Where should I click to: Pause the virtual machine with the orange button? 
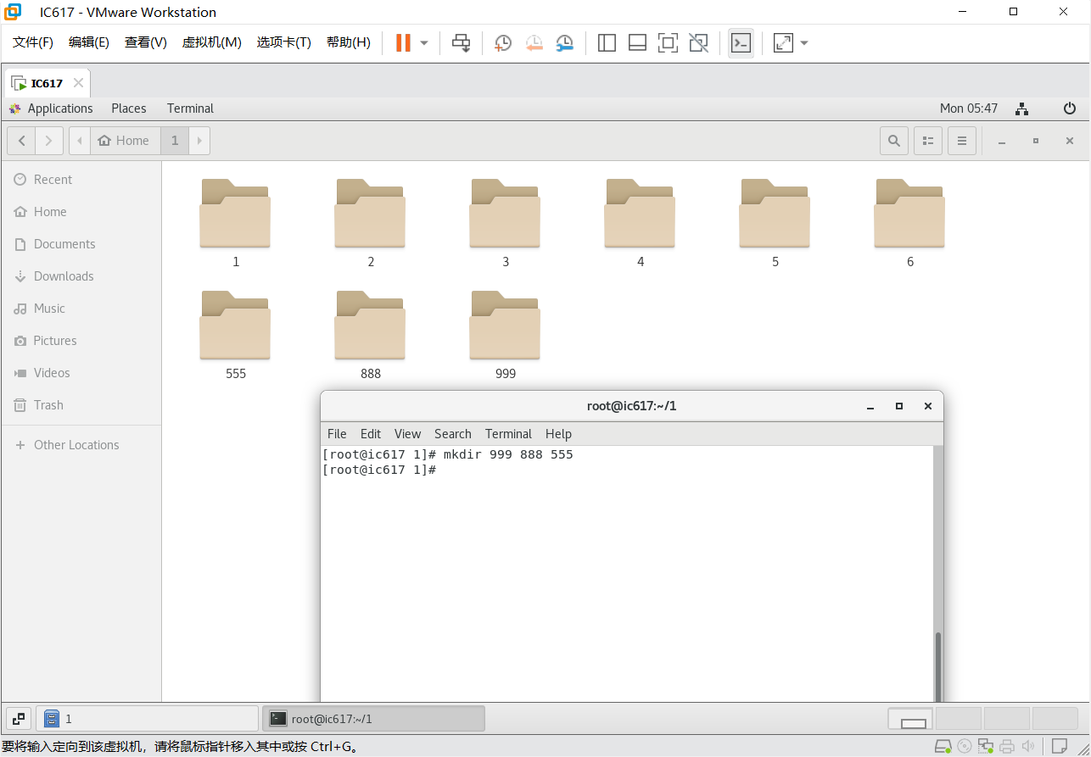click(x=403, y=42)
